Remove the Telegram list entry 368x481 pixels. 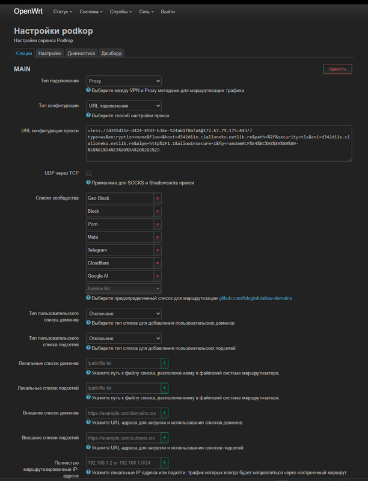158,250
